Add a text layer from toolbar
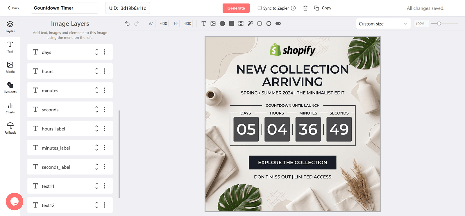Screen dimensions: 465x216 click(x=204, y=23)
